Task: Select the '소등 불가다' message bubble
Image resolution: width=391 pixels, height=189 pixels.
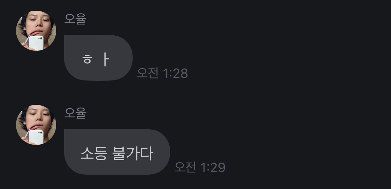Action: tap(117, 152)
